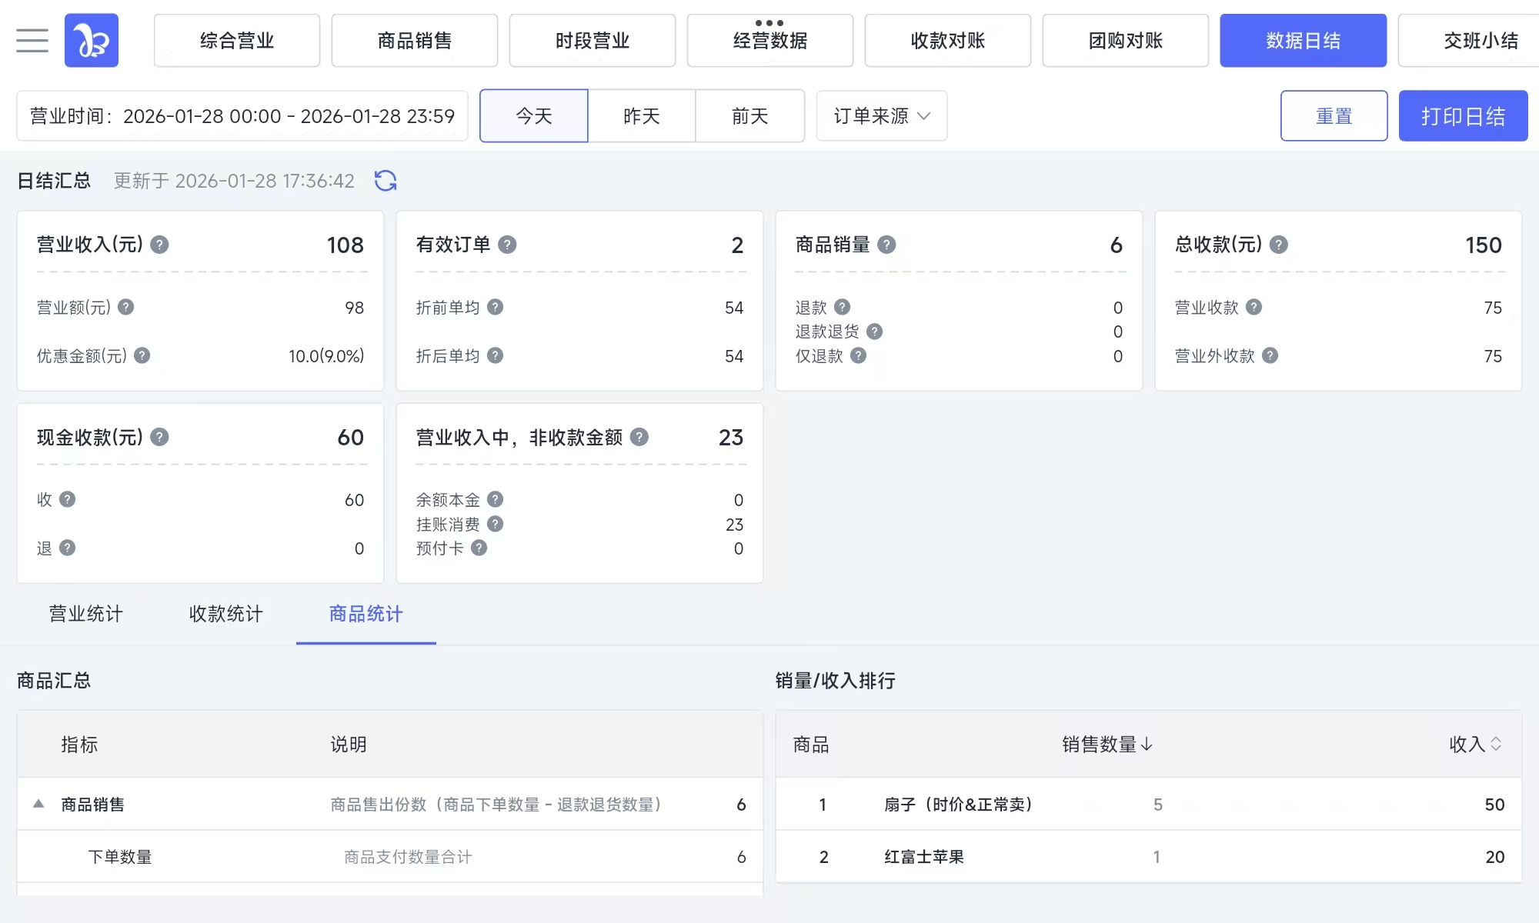Screen dimensions: 1539x923
Task: Show help icon next to 商品销量
Action: point(886,245)
